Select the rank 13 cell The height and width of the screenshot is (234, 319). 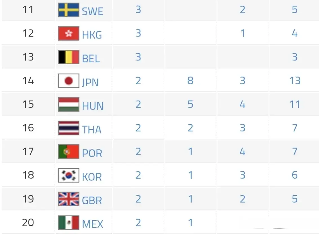pyautogui.click(x=28, y=57)
